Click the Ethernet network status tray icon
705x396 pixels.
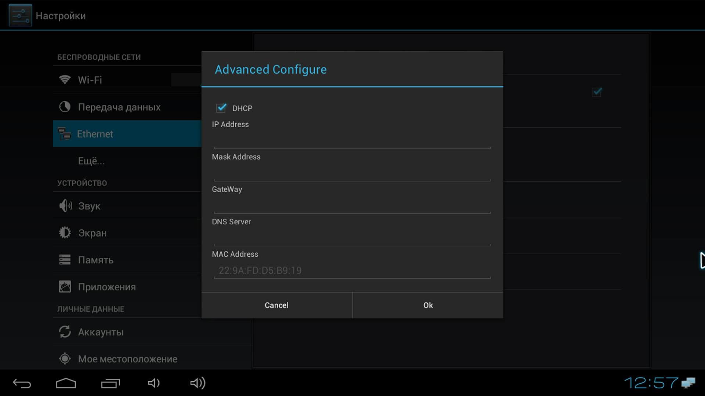[688, 383]
